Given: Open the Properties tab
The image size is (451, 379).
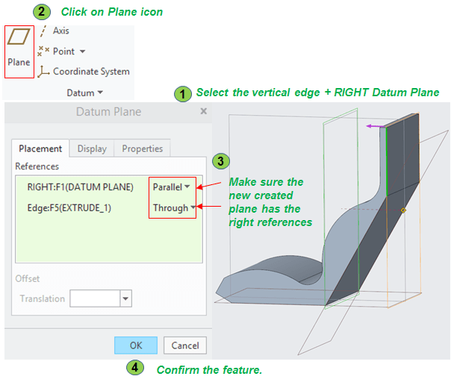Looking at the screenshot, I should (142, 148).
